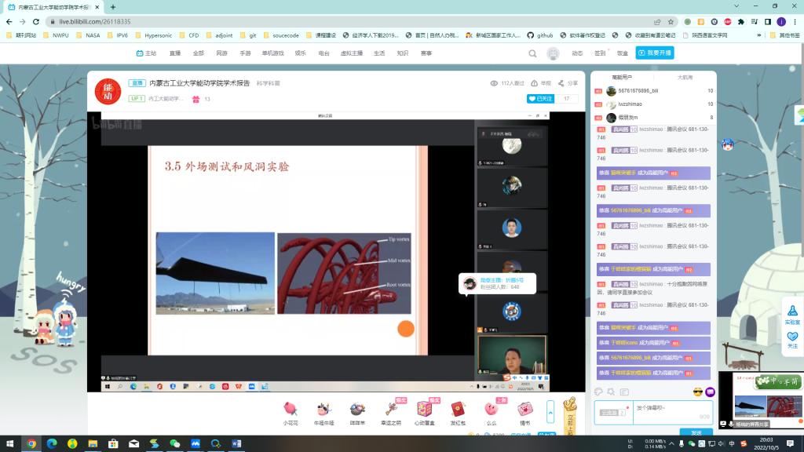Open the 网游 category in navigation bar
This screenshot has height=452, width=804.
point(221,53)
